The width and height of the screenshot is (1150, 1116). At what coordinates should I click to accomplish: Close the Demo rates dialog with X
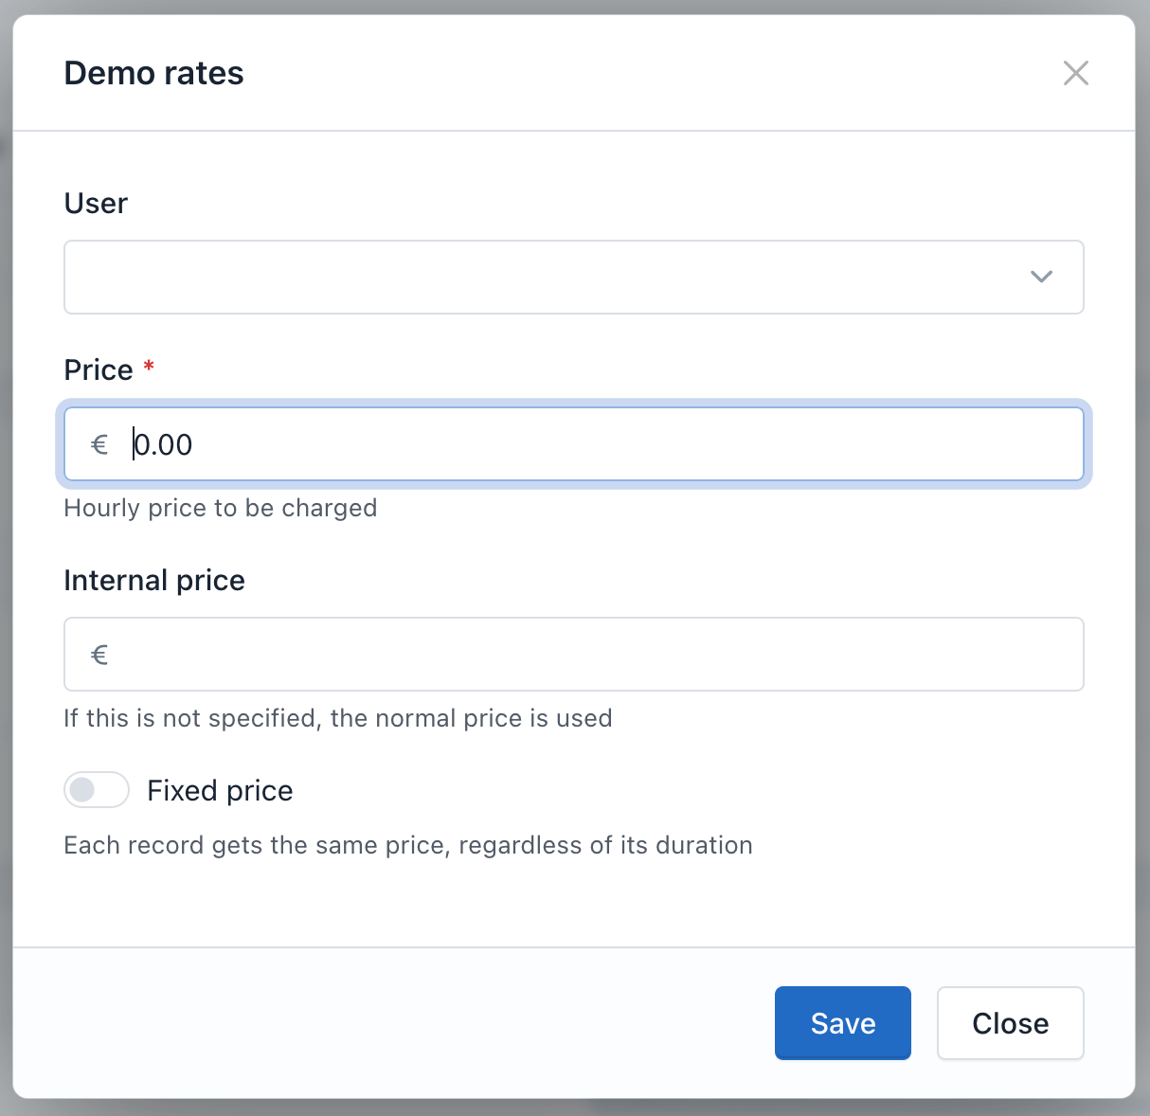point(1075,73)
